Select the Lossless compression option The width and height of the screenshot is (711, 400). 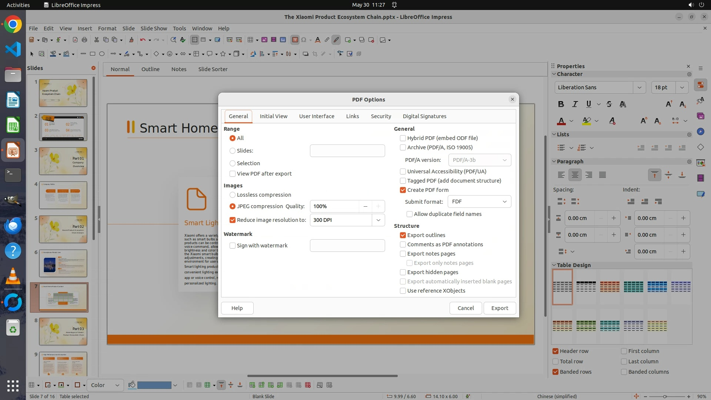[x=233, y=195]
